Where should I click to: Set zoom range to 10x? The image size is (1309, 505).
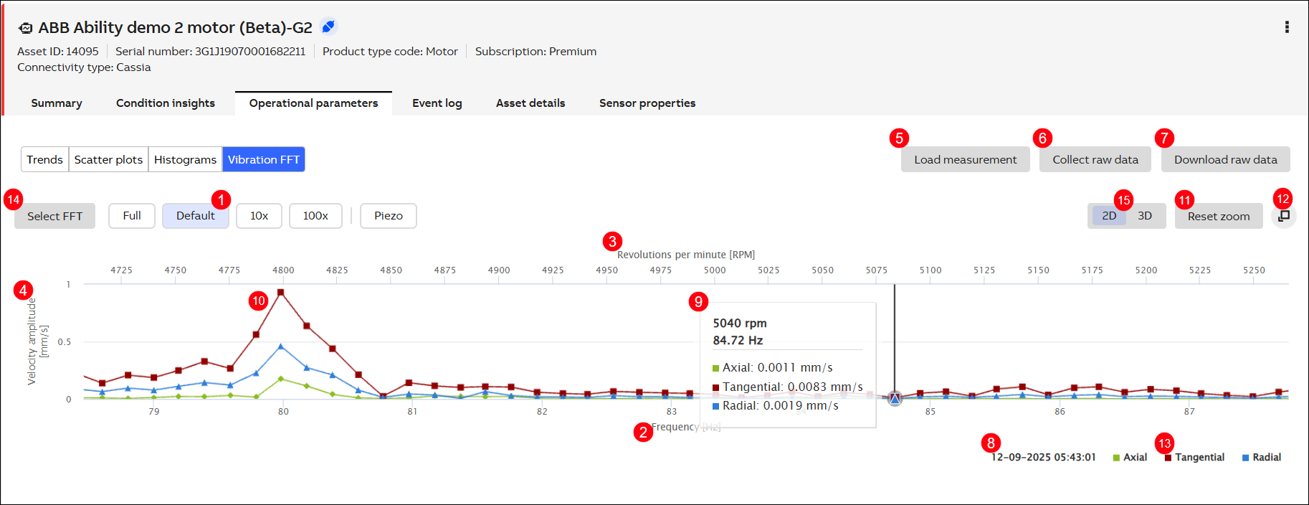pyautogui.click(x=259, y=216)
